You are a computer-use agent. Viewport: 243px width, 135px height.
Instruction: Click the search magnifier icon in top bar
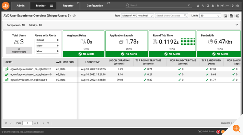(x=127, y=5)
